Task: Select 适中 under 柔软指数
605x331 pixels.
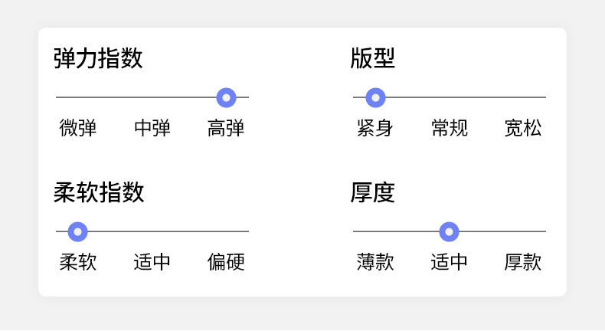Action: 152,262
